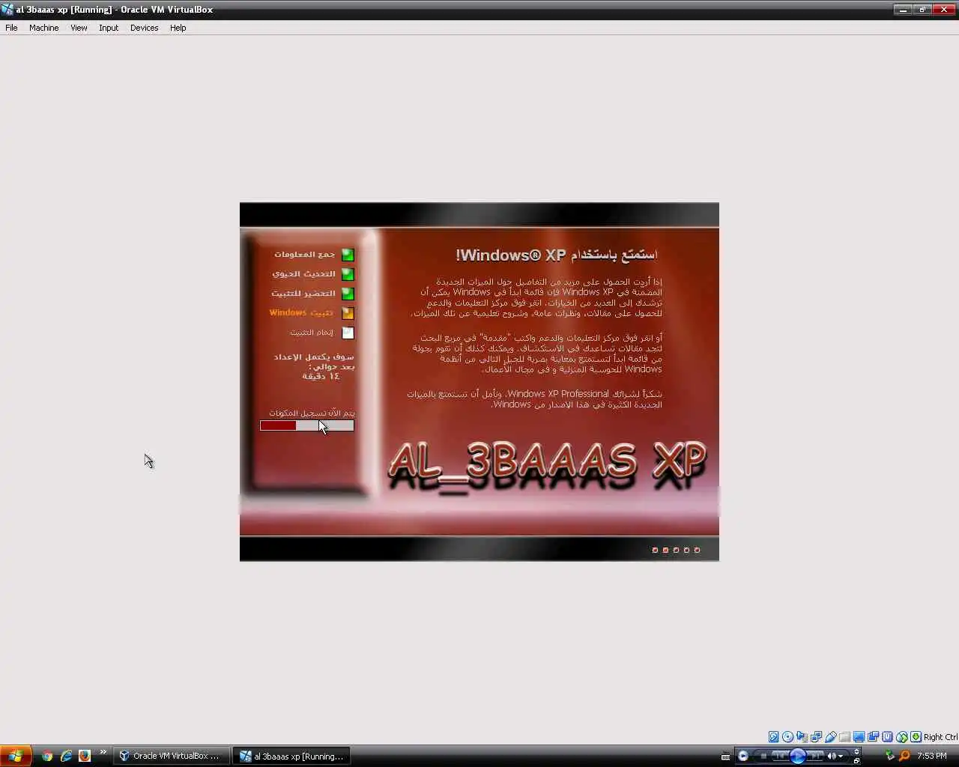Skip to next track in media toolbar
This screenshot has width=959, height=767.
coord(817,756)
